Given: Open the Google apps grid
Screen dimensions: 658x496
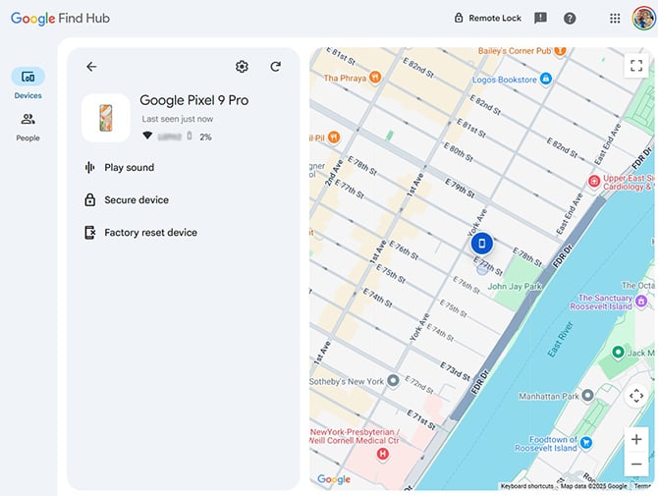Looking at the screenshot, I should [615, 18].
